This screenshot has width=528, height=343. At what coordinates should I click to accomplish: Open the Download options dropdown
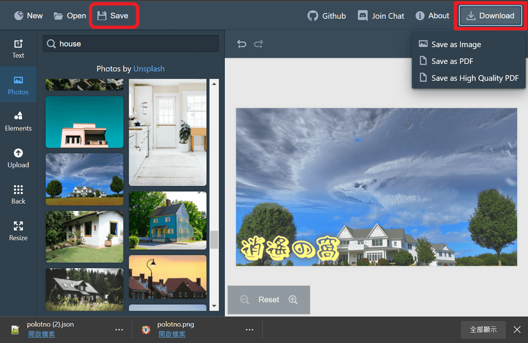click(490, 15)
